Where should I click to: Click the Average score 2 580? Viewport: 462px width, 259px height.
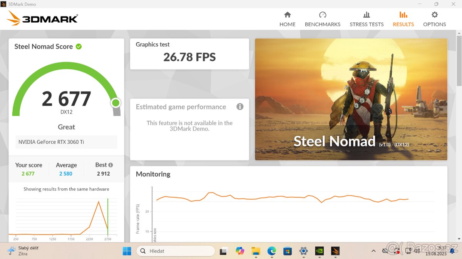coord(66,173)
